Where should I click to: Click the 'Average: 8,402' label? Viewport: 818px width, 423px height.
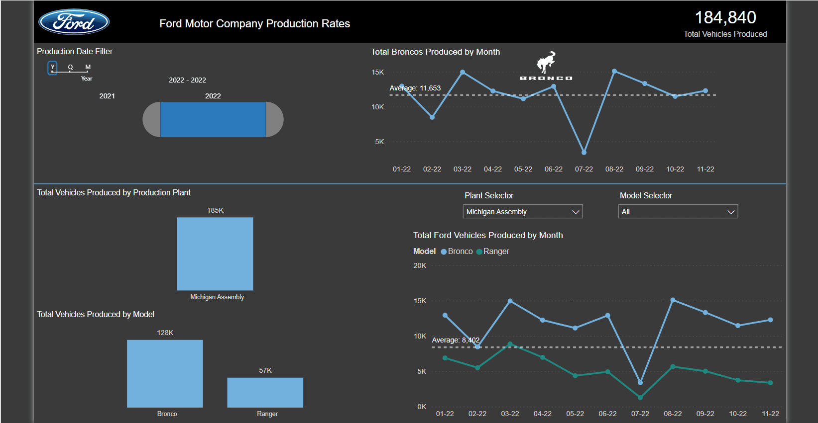tap(456, 340)
